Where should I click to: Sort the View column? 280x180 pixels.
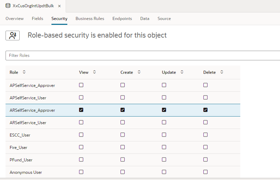pos(95,72)
